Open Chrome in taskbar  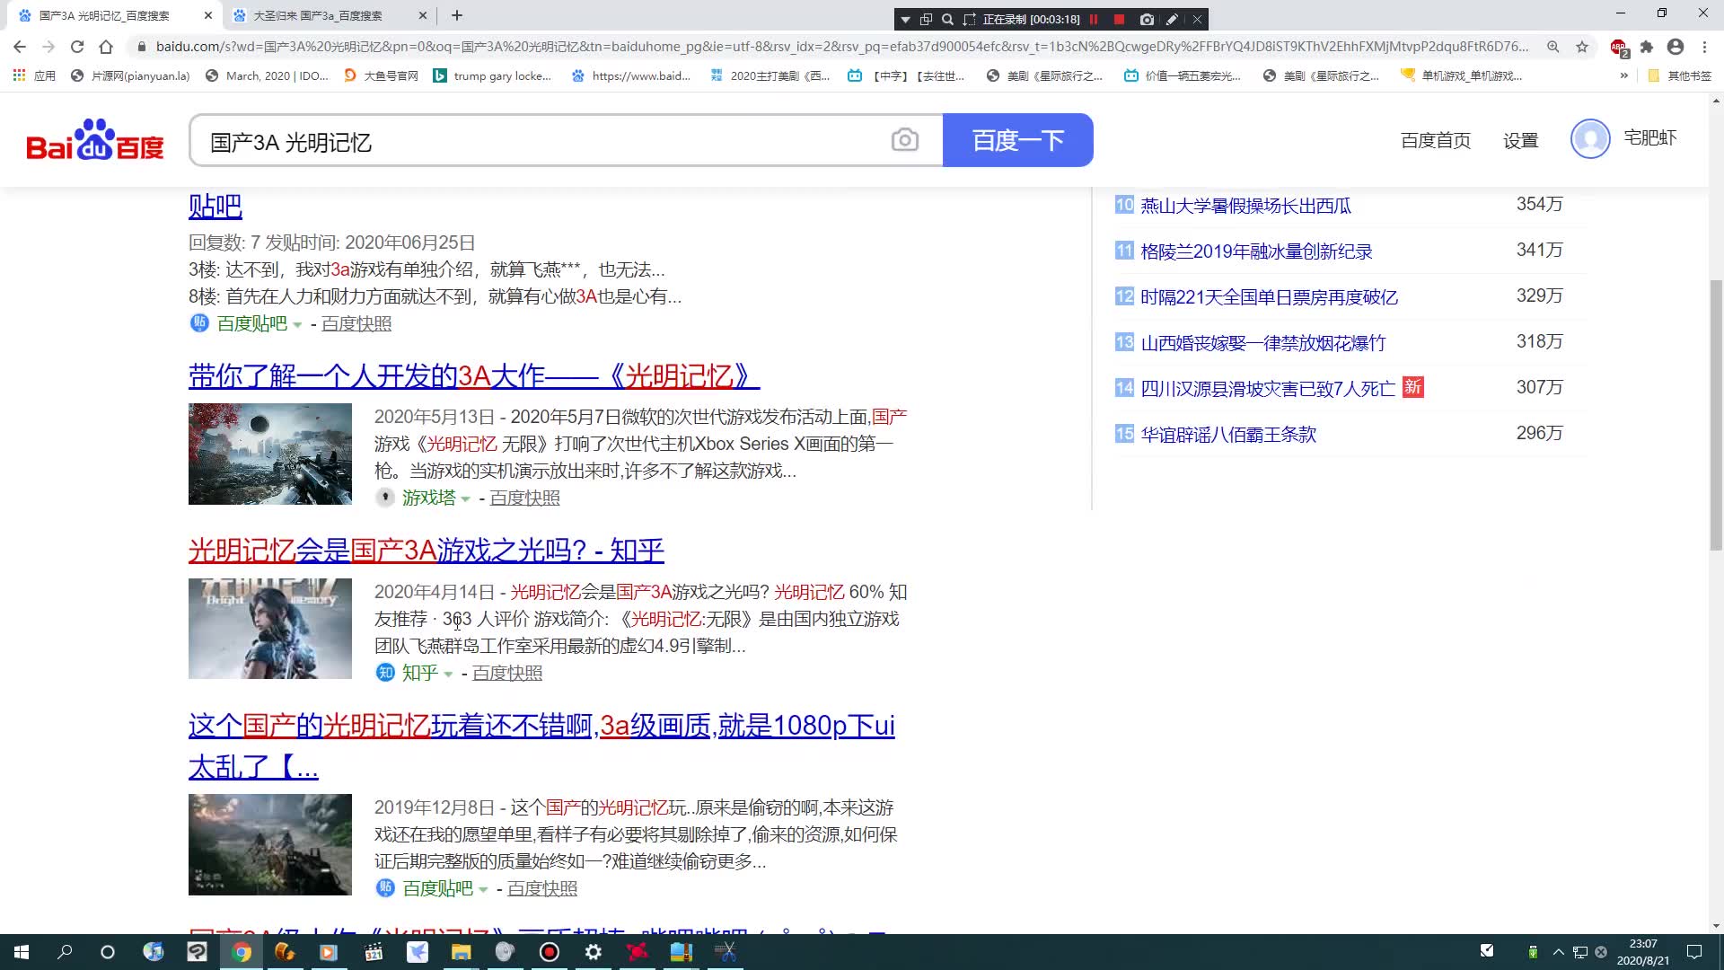[x=242, y=952]
